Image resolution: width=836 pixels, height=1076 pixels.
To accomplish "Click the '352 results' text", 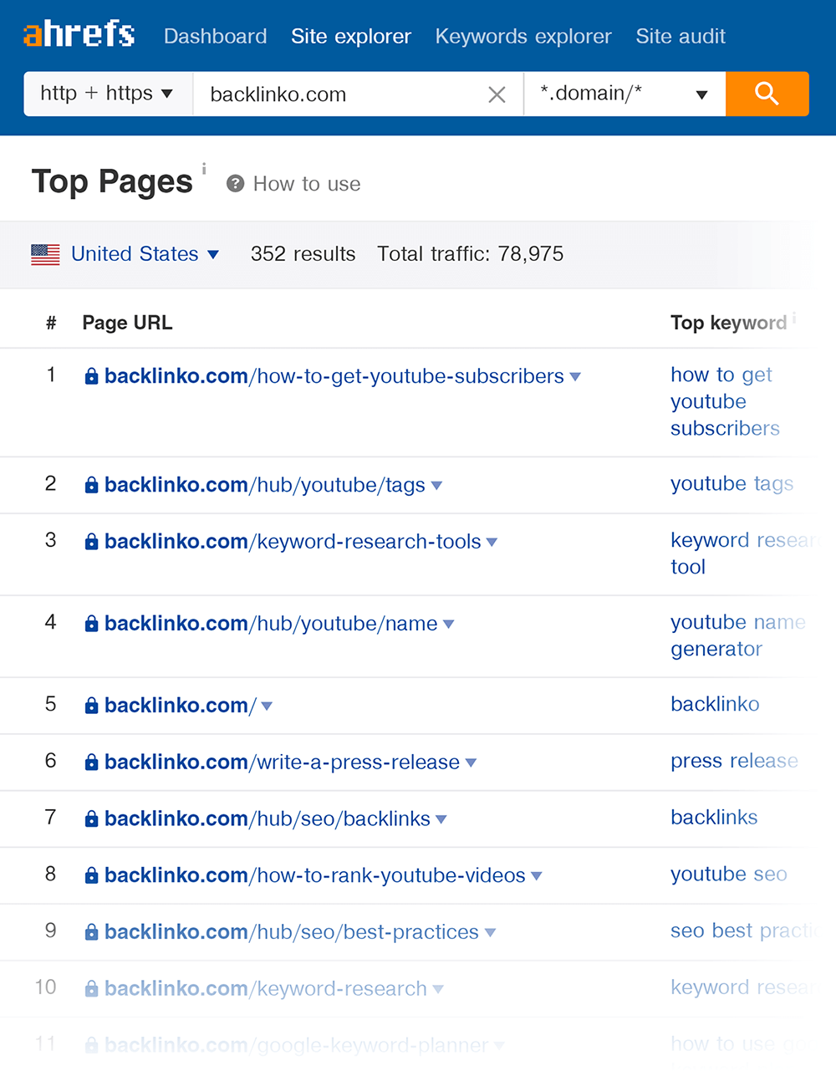I will (x=303, y=254).
